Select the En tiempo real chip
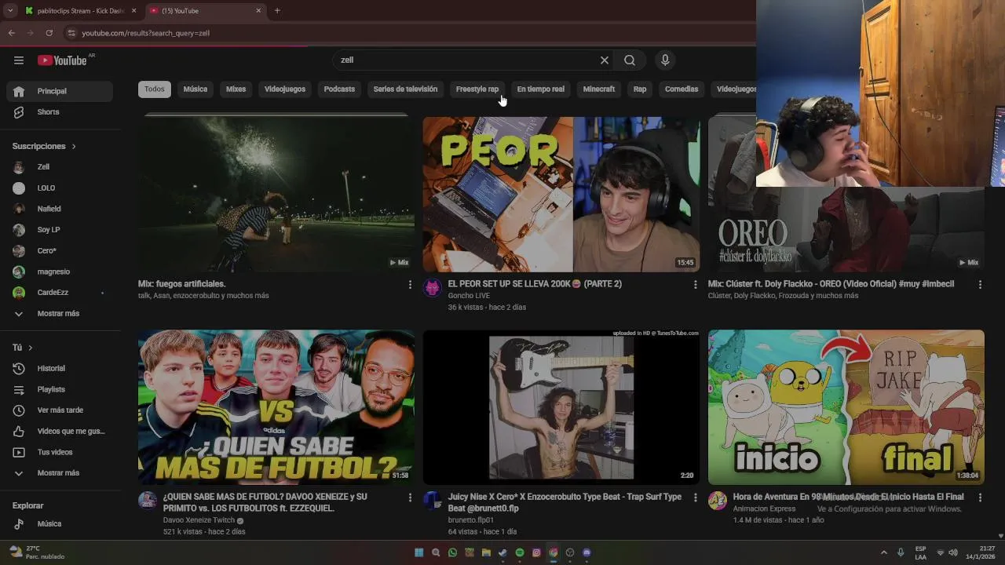The image size is (1005, 565). pyautogui.click(x=541, y=89)
